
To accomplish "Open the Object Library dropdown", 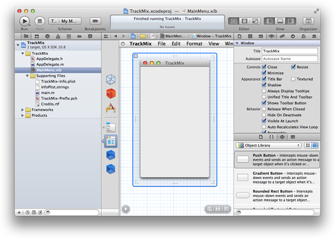I will click(x=269, y=145).
